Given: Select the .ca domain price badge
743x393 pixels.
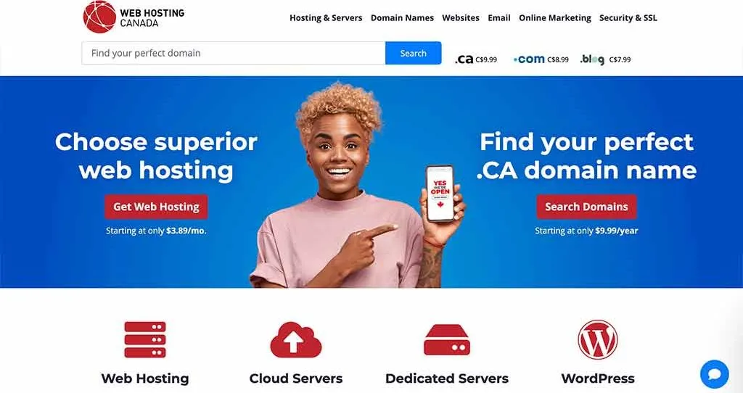Looking at the screenshot, I should pos(476,59).
